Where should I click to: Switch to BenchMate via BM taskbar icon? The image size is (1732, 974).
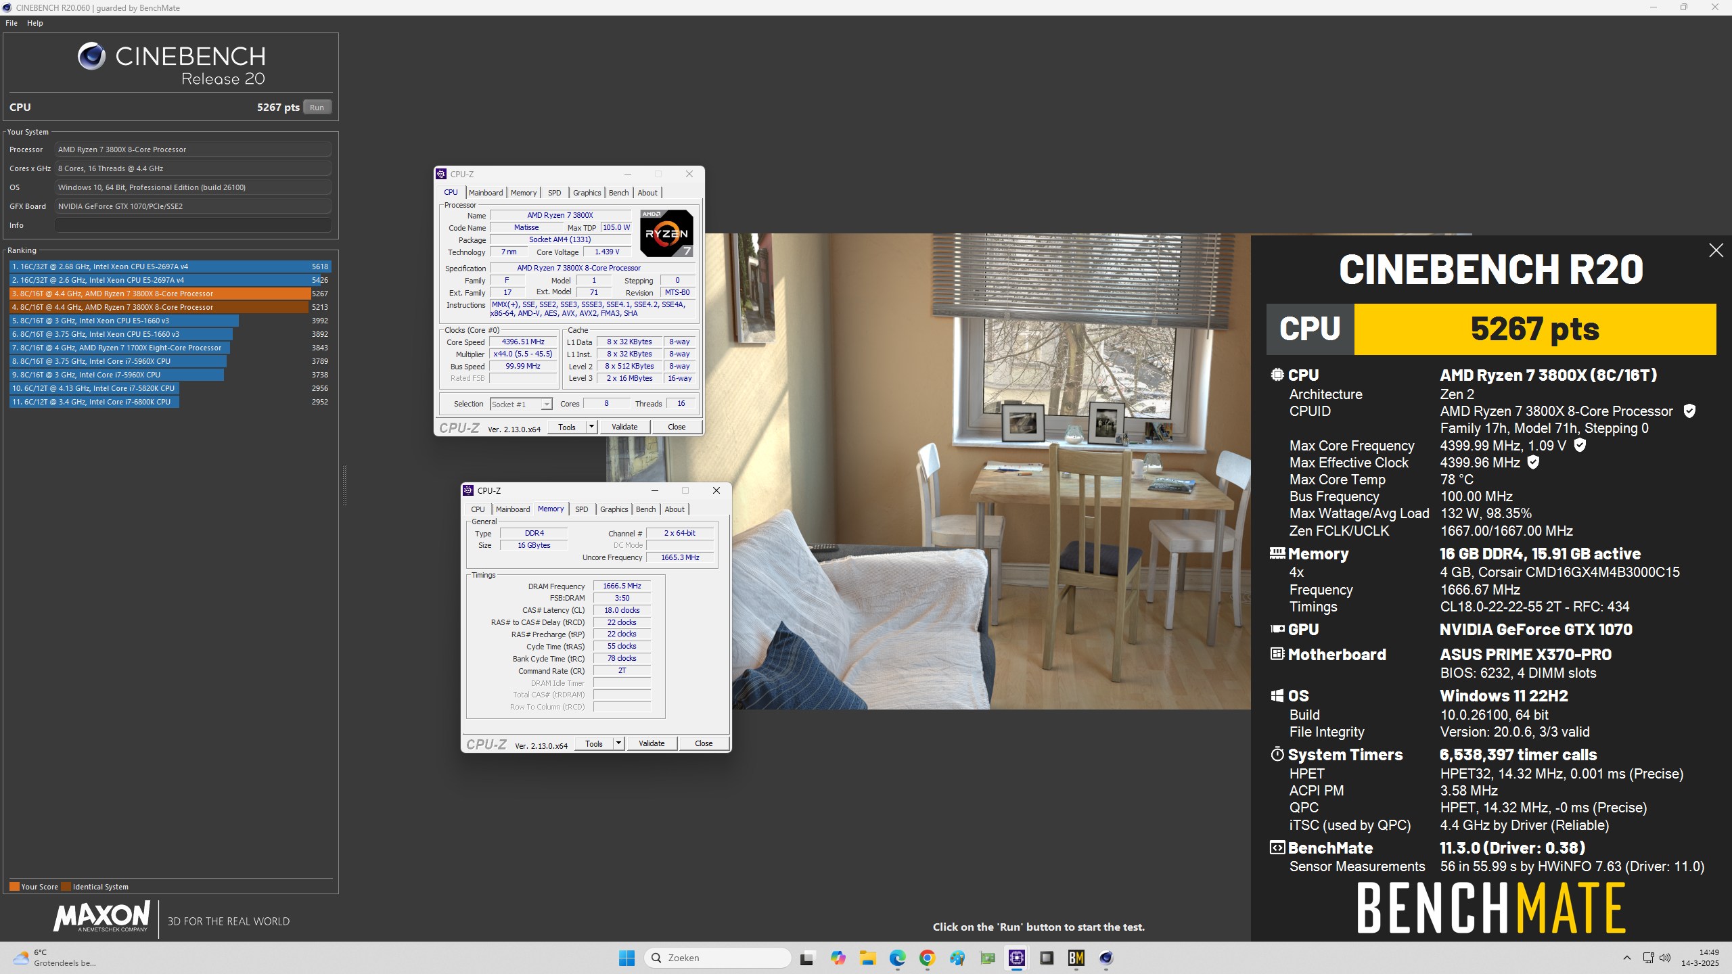(1076, 958)
